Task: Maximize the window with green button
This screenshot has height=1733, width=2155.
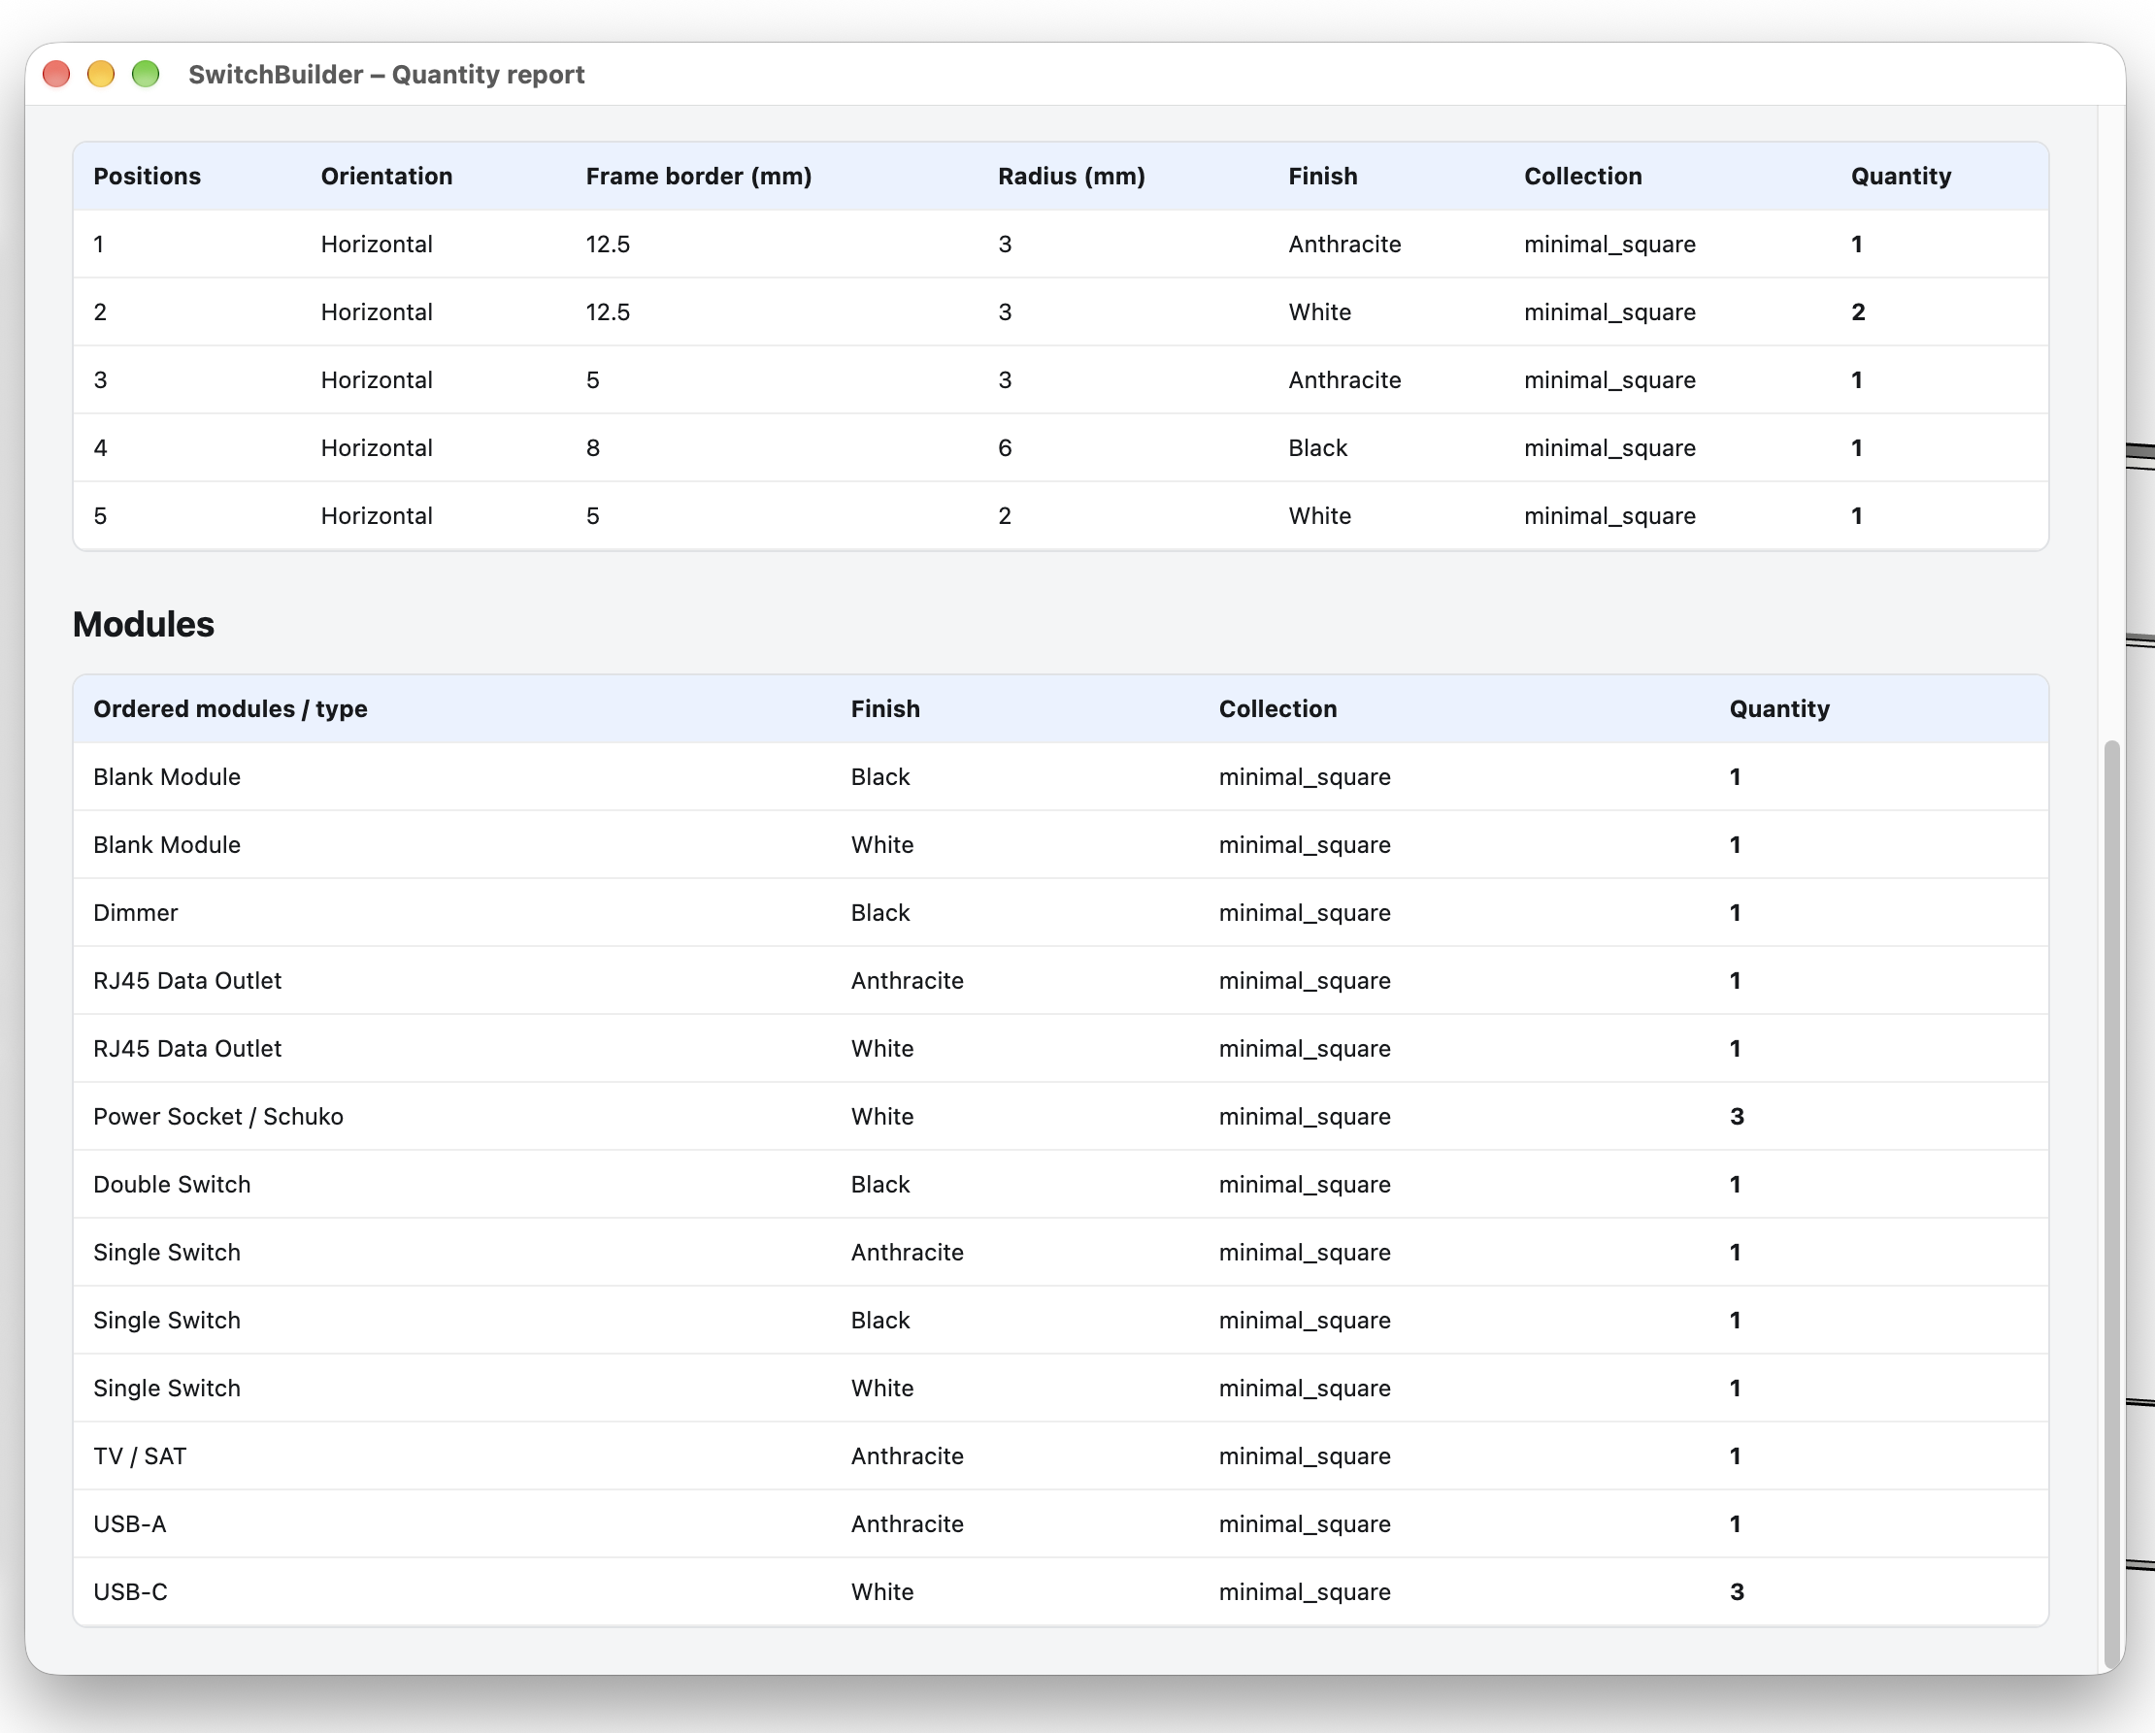Action: coord(146,74)
